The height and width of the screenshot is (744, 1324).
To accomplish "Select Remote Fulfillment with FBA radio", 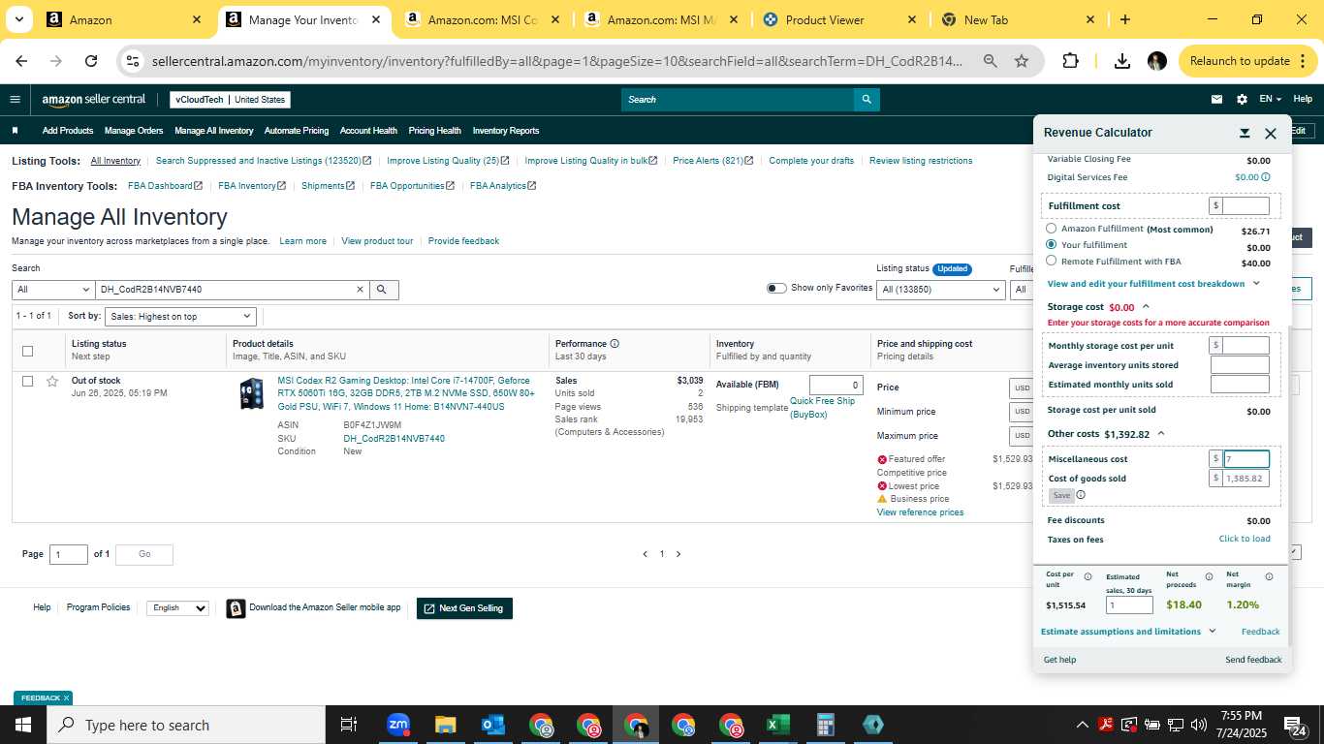I will pyautogui.click(x=1052, y=261).
